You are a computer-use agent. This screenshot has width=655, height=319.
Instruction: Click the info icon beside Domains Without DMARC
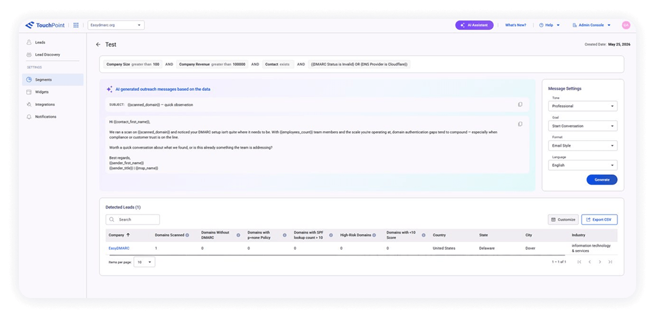(x=238, y=235)
